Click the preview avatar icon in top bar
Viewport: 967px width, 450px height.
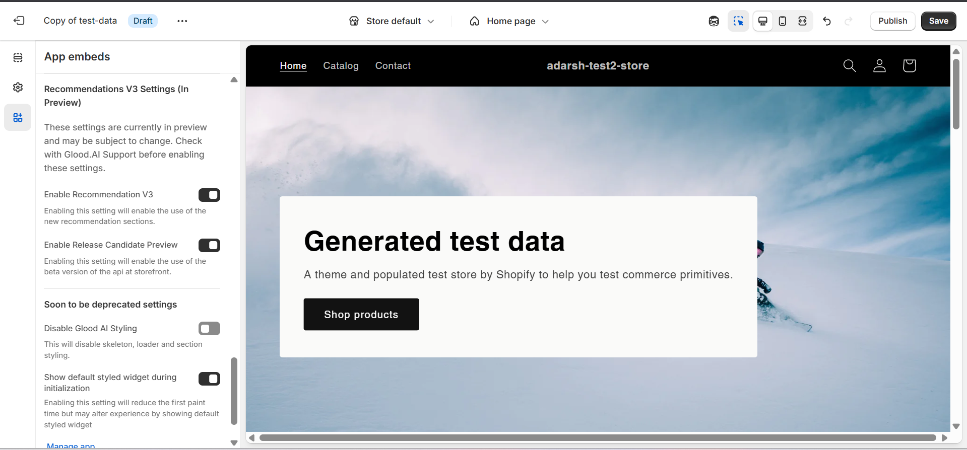[x=714, y=21]
